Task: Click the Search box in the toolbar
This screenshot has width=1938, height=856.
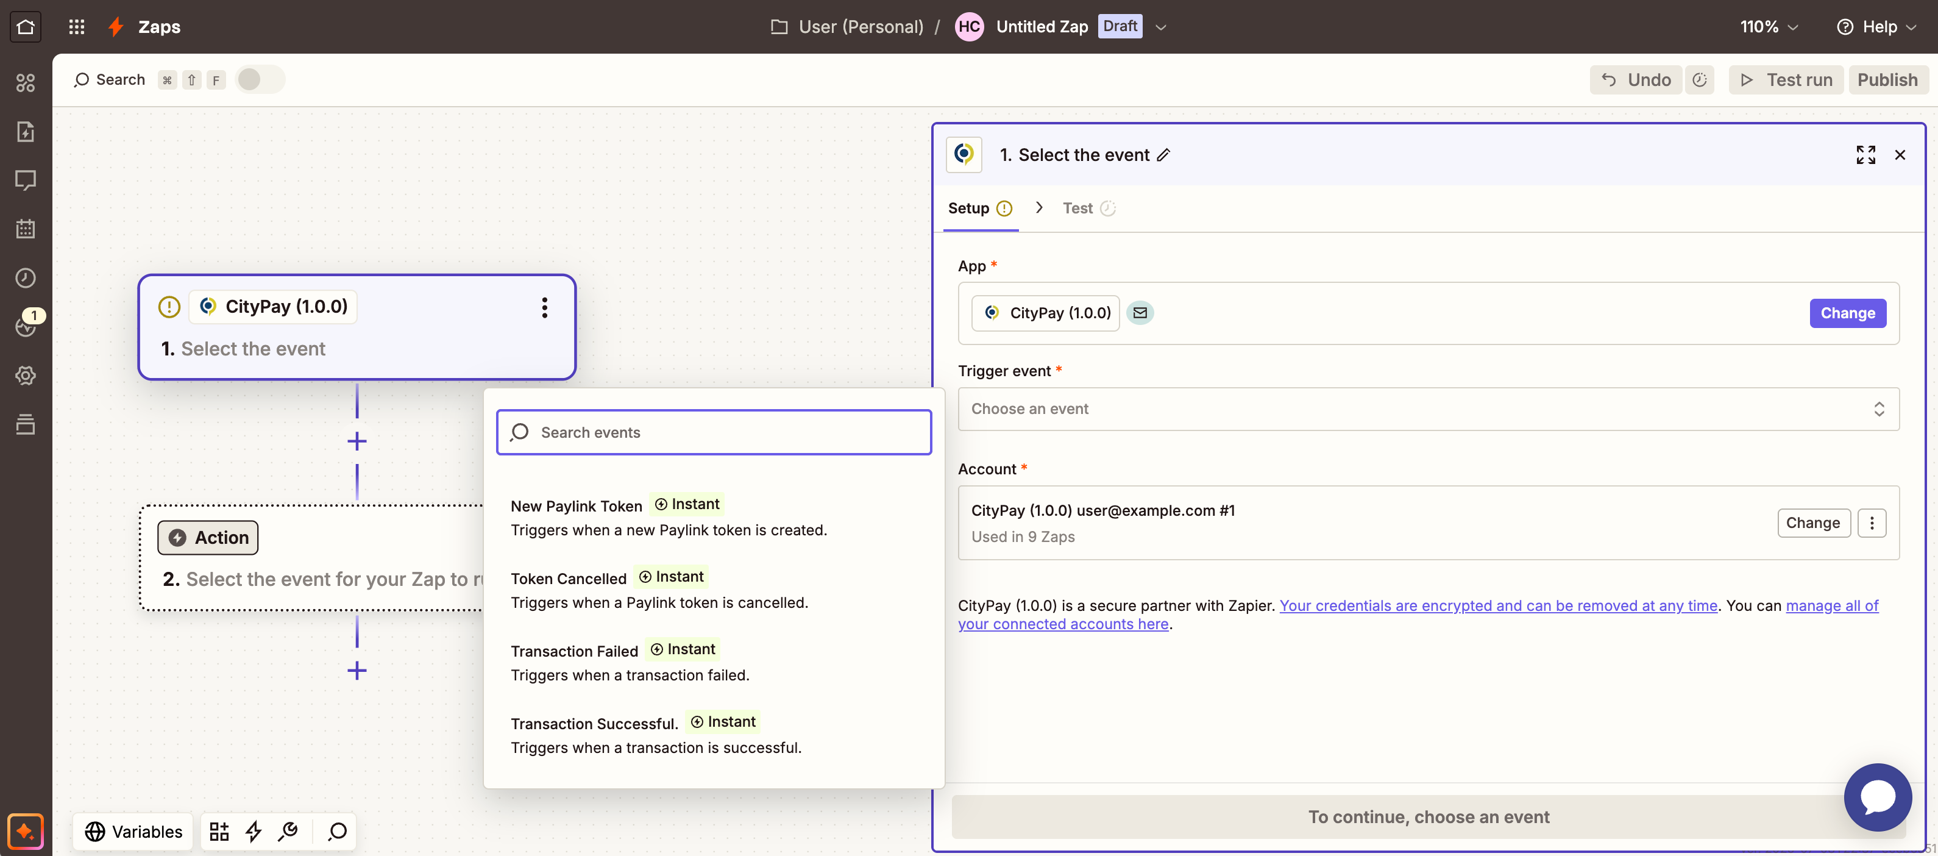Action: click(110, 80)
